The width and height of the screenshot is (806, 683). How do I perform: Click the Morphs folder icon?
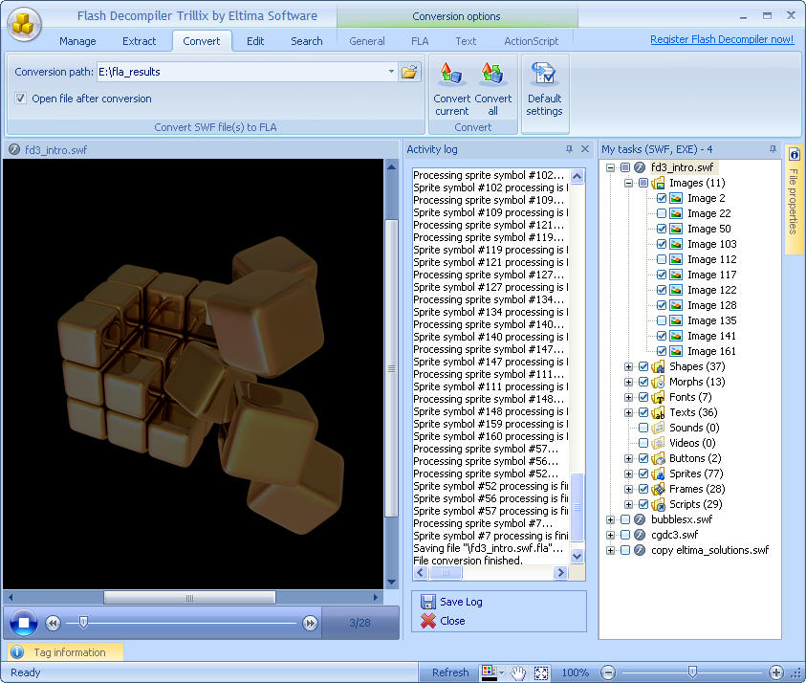coord(658,382)
